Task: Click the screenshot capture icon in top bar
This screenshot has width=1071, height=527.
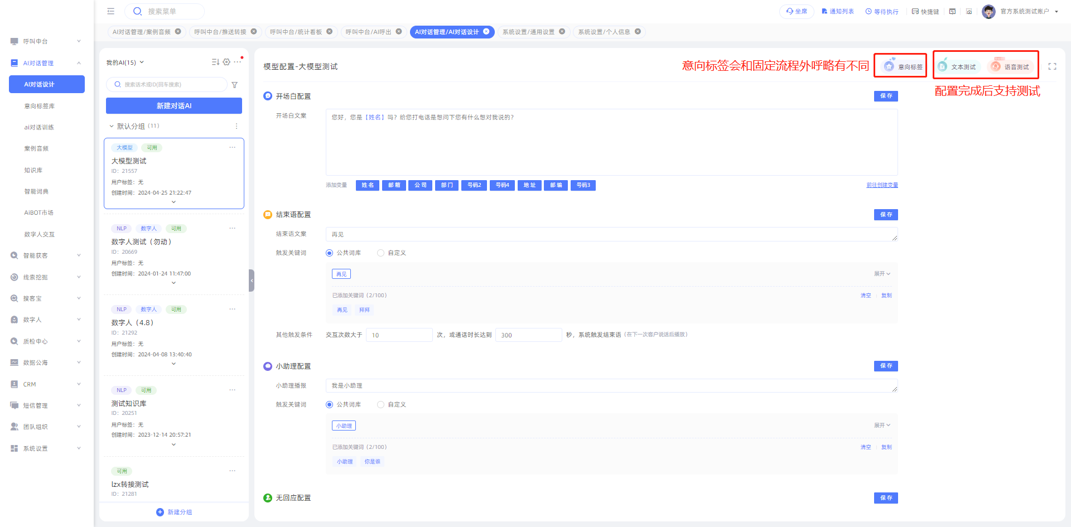Action: [x=969, y=11]
